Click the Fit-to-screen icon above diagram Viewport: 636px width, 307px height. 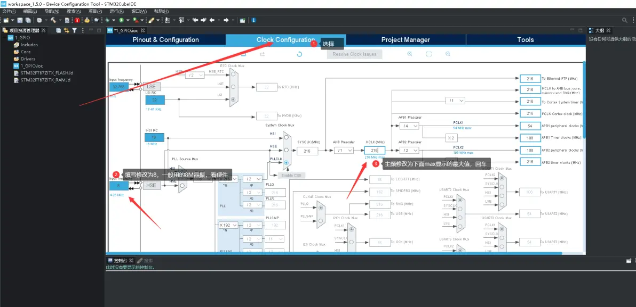pos(429,54)
